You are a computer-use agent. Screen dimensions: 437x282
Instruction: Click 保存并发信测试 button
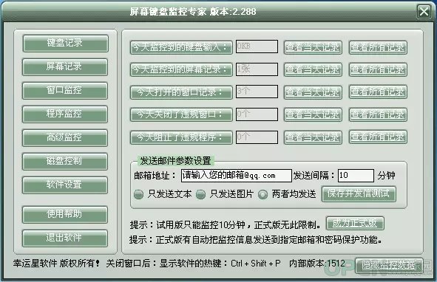click(x=359, y=194)
